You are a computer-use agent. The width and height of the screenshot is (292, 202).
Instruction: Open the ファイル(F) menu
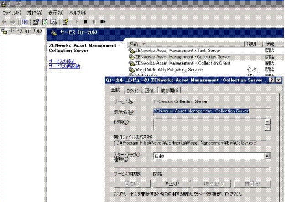(11, 13)
